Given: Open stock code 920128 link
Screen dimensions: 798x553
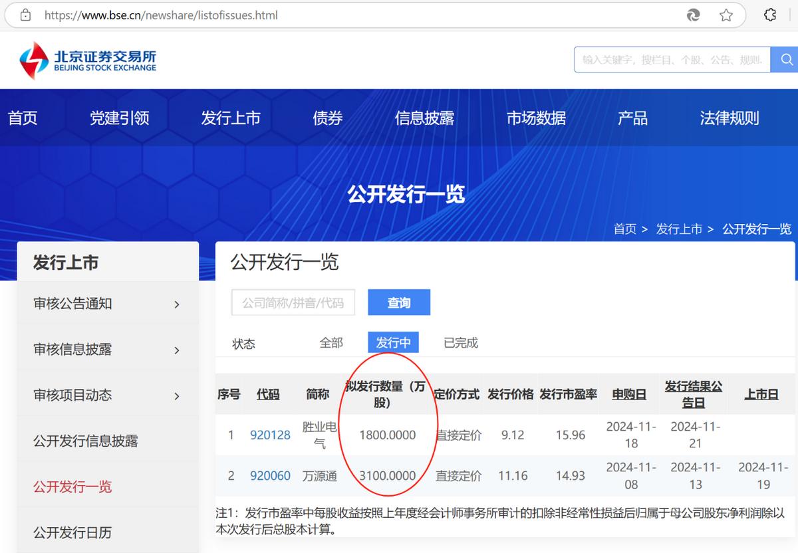Looking at the screenshot, I should 270,435.
